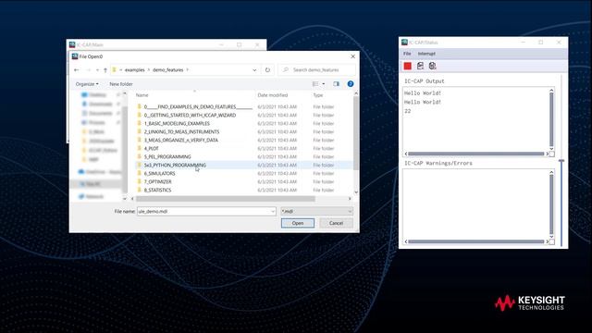Open the Organize dropdown

pyautogui.click(x=87, y=84)
